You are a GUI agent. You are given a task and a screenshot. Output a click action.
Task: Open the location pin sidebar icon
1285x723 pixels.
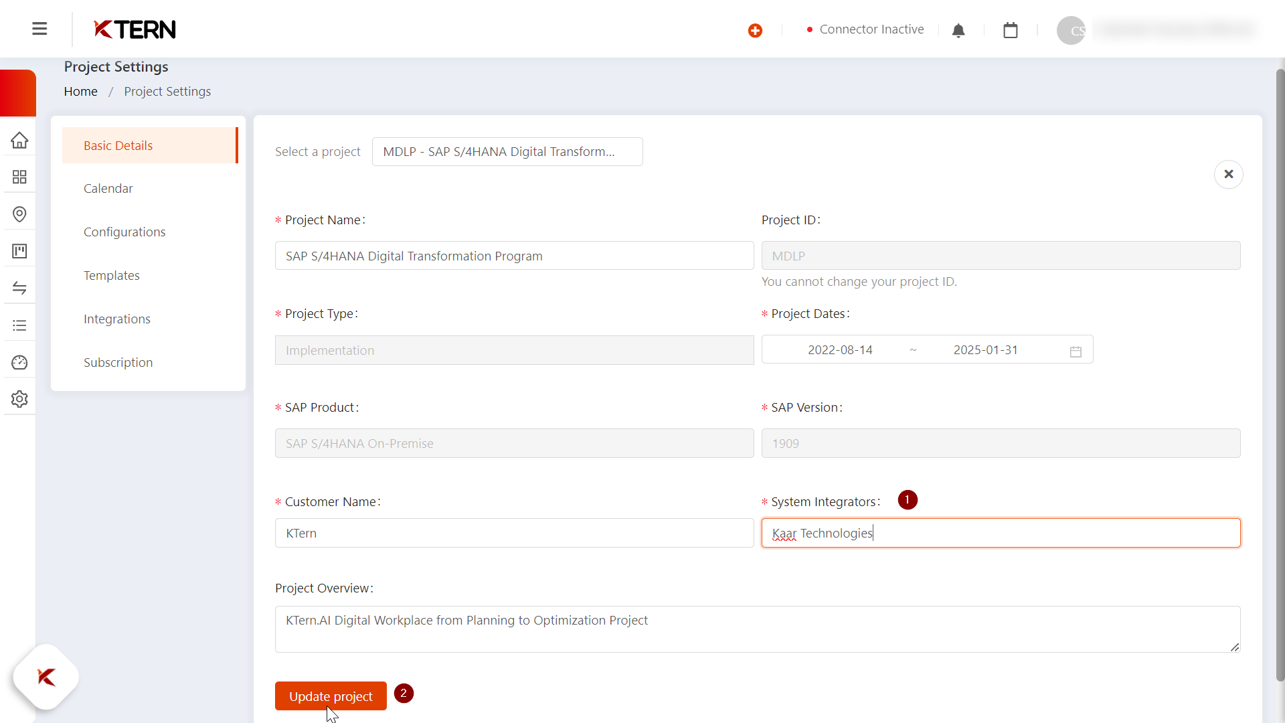19,214
